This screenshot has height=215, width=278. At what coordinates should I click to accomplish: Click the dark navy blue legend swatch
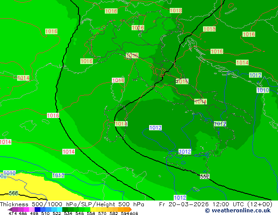tap(37, 209)
